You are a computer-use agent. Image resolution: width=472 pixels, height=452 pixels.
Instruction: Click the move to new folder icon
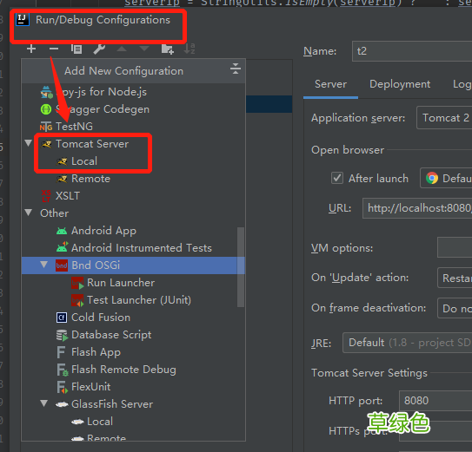click(168, 49)
